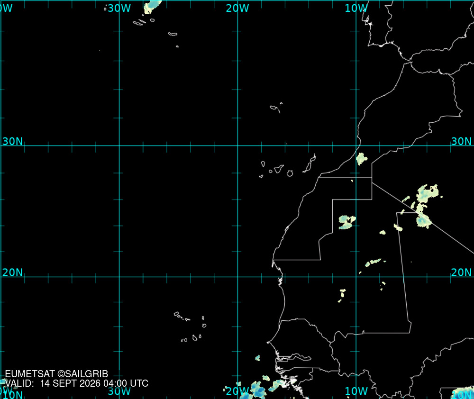Click the EUMETSAT ©SAILGRIB credit text
The image size is (474, 399).
pyautogui.click(x=56, y=374)
